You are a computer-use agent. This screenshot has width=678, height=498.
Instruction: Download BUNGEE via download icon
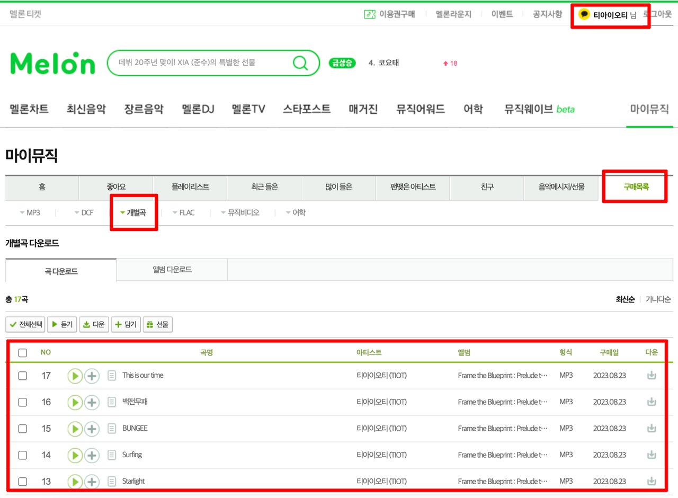tap(652, 428)
